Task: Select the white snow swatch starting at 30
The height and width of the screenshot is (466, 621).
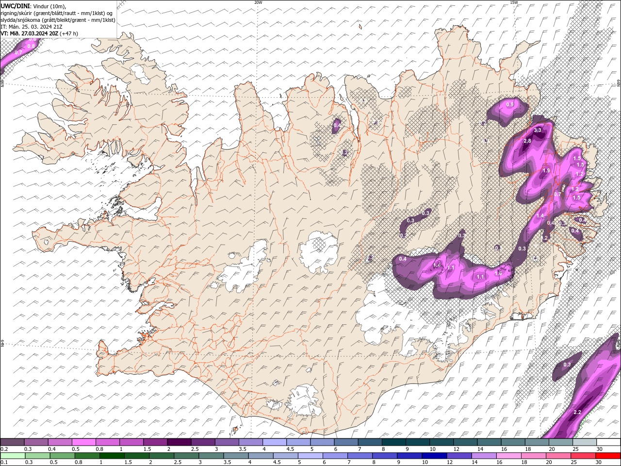Action: click(x=608, y=442)
